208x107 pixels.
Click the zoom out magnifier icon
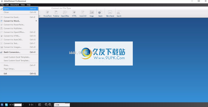tap(50, 105)
